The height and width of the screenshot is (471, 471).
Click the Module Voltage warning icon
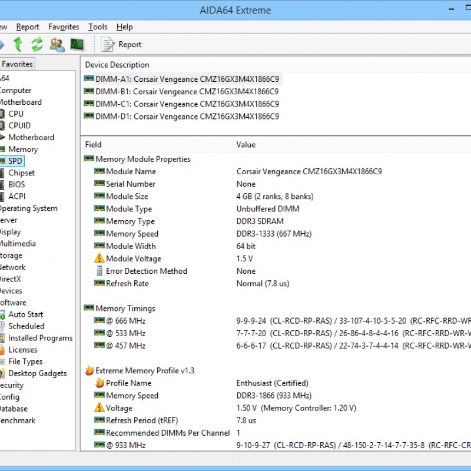coord(99,258)
